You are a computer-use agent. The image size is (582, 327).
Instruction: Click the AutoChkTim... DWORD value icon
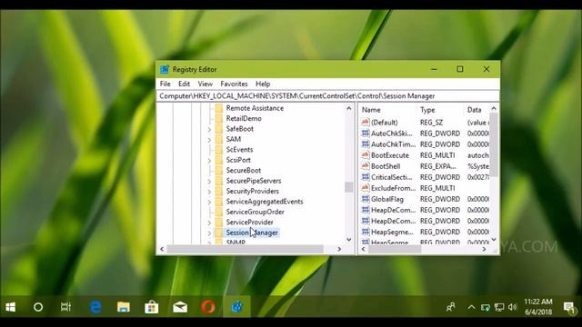(366, 144)
